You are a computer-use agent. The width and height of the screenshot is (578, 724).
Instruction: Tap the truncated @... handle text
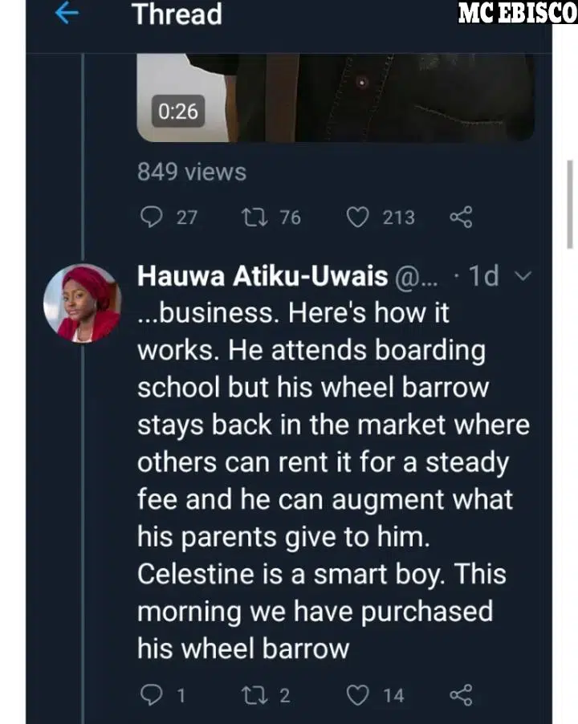tap(416, 277)
